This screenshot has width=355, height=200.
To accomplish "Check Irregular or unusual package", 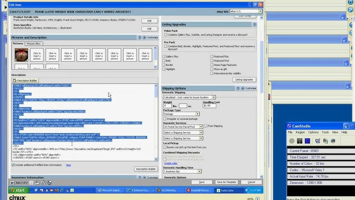I will (x=165, y=119).
